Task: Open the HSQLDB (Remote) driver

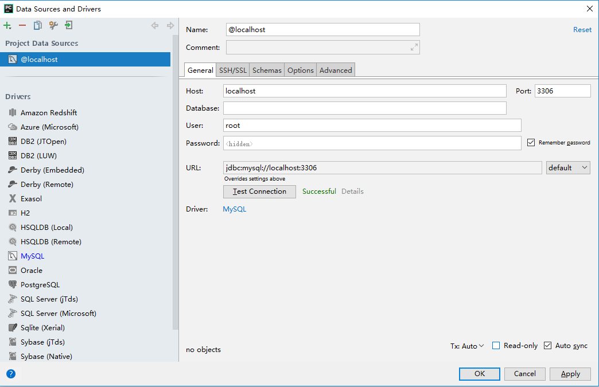Action: pos(51,241)
